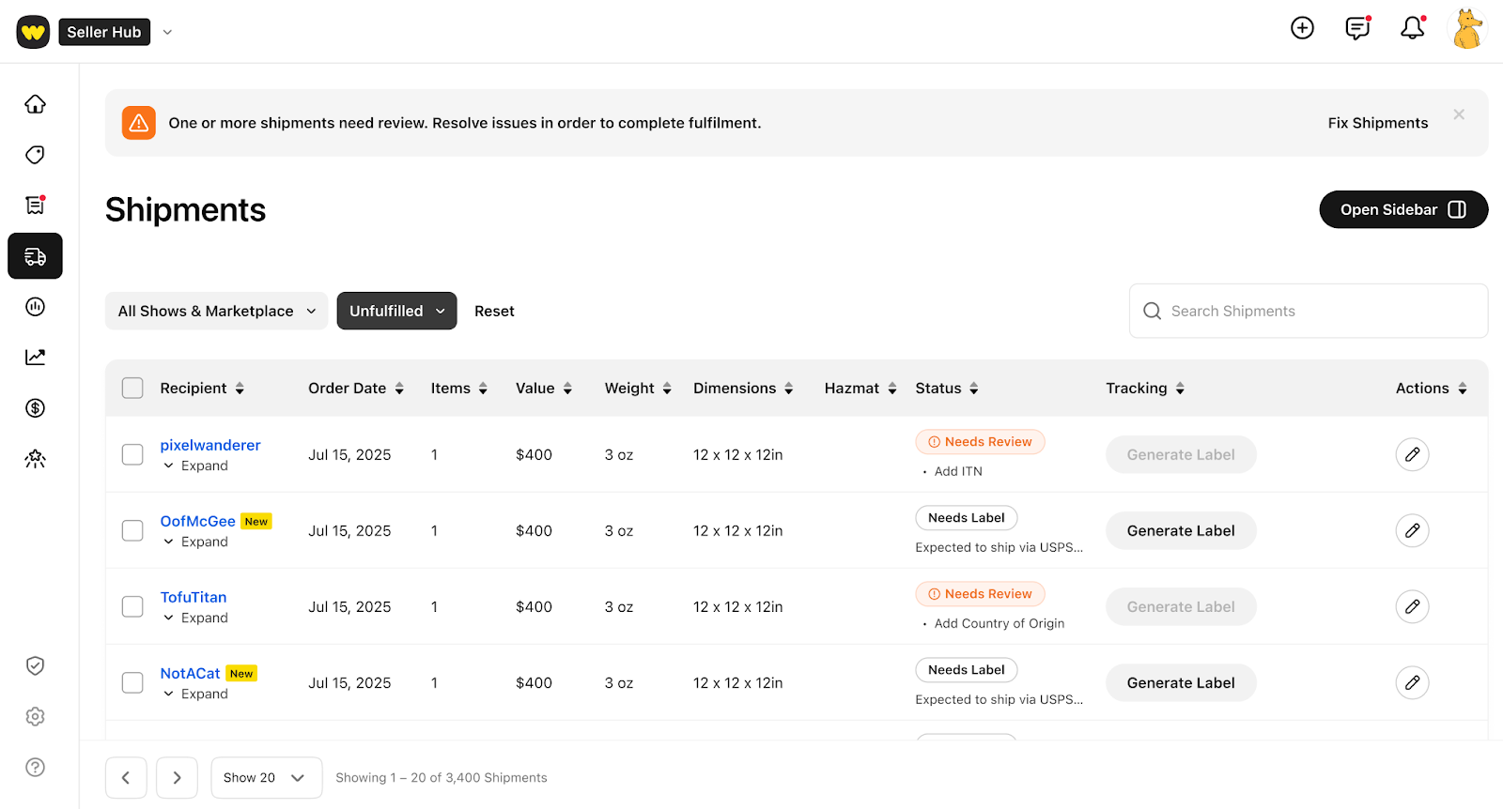
Task: Open the Unfulfilled filter dropdown
Action: (x=396, y=312)
